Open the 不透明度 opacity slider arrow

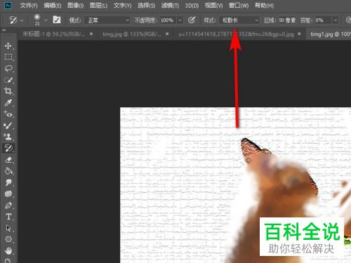(x=180, y=20)
